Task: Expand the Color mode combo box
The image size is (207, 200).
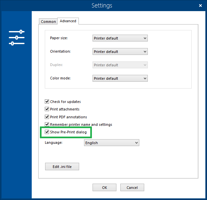Action: tap(120, 78)
